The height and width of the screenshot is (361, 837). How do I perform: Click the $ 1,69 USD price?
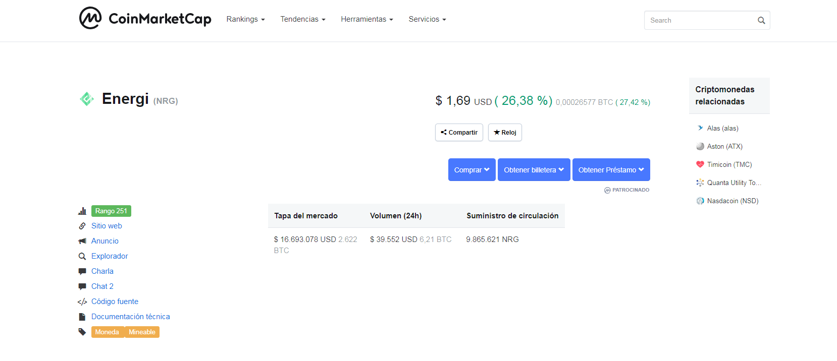click(x=463, y=101)
